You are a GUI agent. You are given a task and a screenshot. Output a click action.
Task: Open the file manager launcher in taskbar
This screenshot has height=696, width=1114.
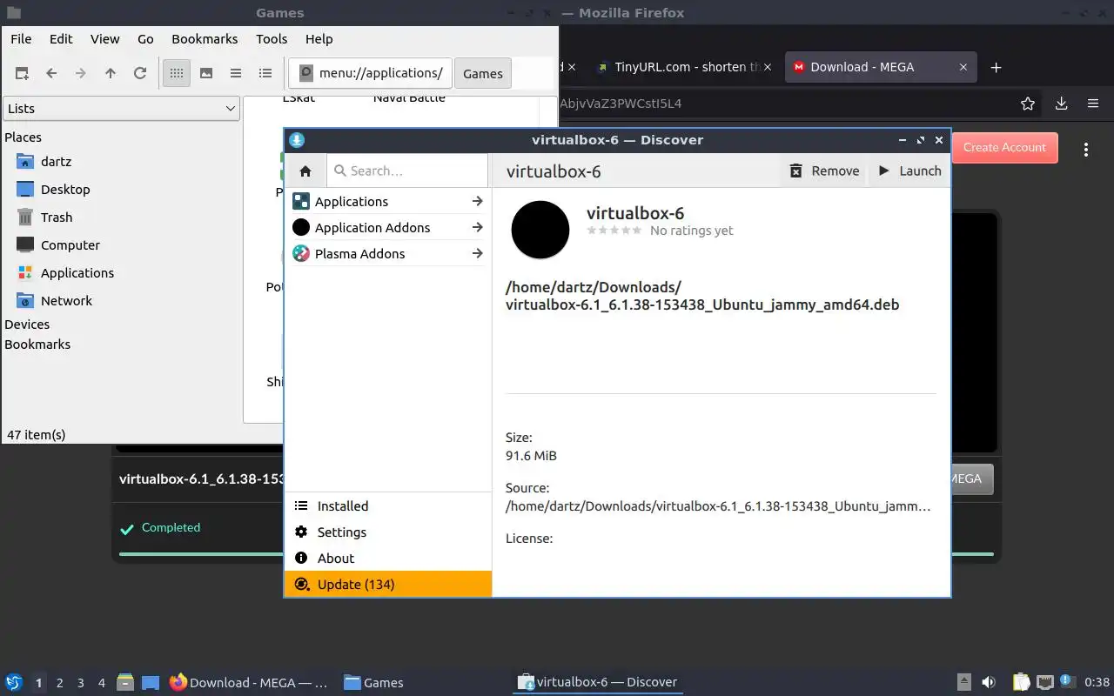click(125, 682)
